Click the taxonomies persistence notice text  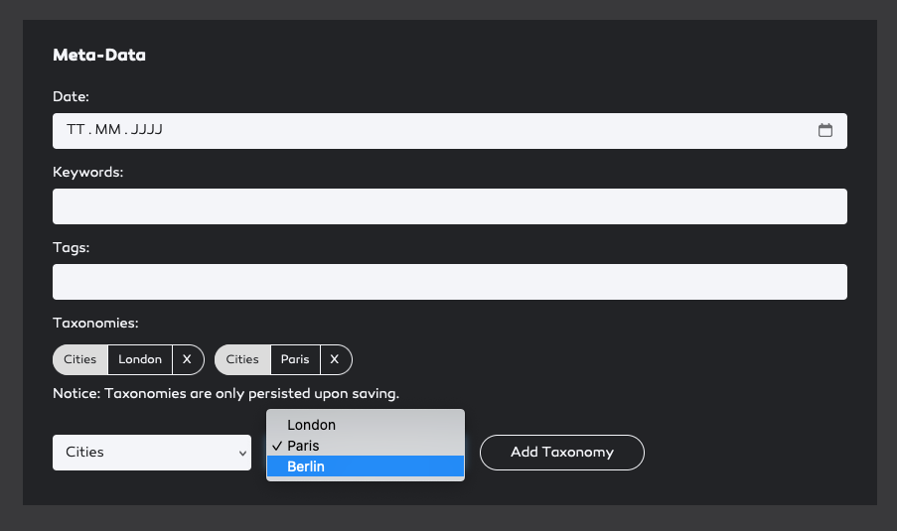click(225, 394)
